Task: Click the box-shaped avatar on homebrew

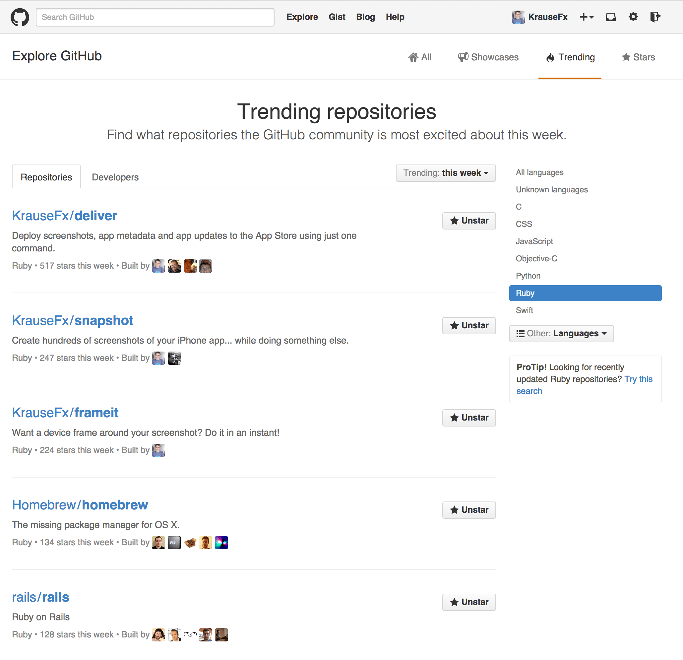Action: click(190, 543)
